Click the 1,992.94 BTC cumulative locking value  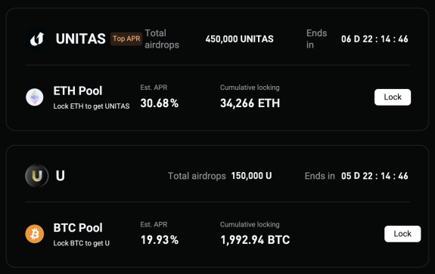pos(255,240)
